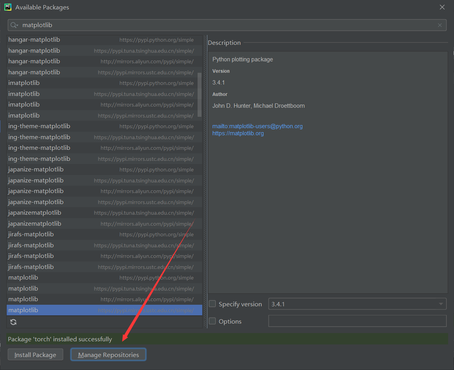
Task: Select jirafs-matplotlib from aliyun mirror
Action: coord(104,256)
